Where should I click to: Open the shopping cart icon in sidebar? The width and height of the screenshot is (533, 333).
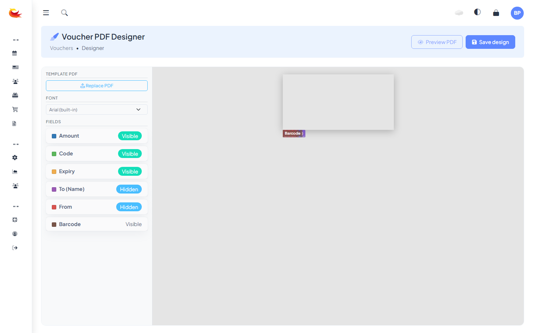(15, 110)
